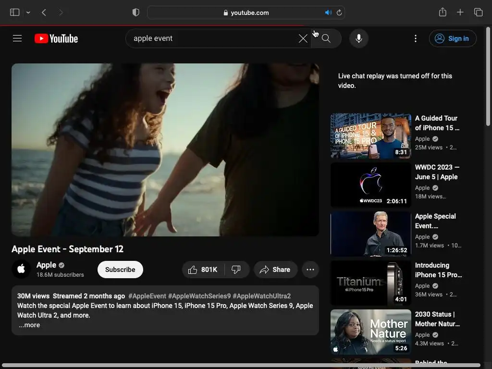Dislike the video with thumbs-down
Screen dimensions: 492x369
click(236, 270)
